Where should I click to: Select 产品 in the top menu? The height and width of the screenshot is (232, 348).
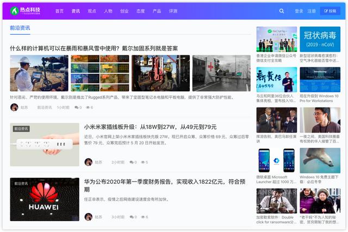click(157, 11)
